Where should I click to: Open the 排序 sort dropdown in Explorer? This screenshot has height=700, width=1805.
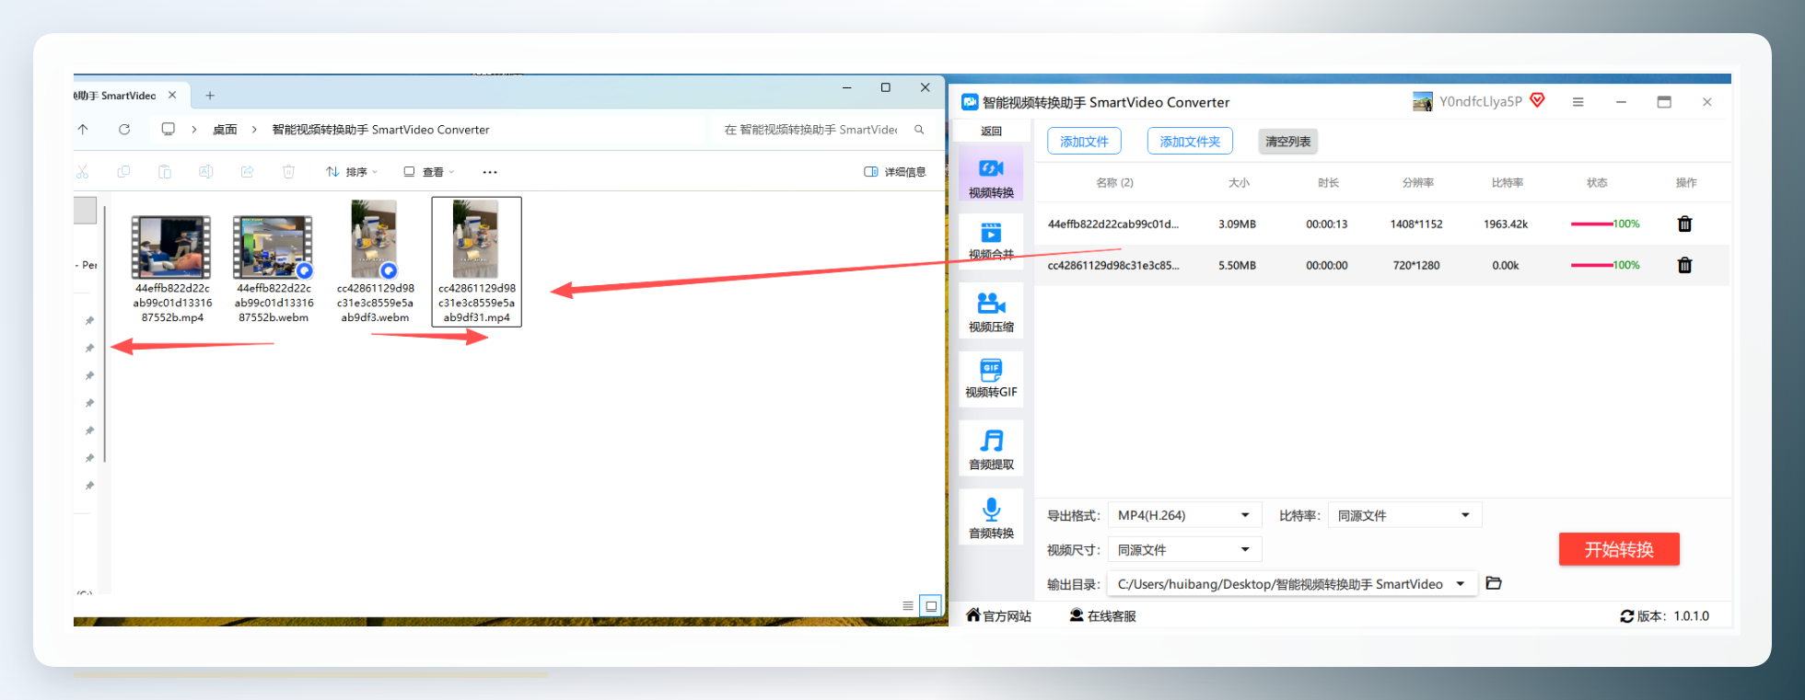pos(352,172)
